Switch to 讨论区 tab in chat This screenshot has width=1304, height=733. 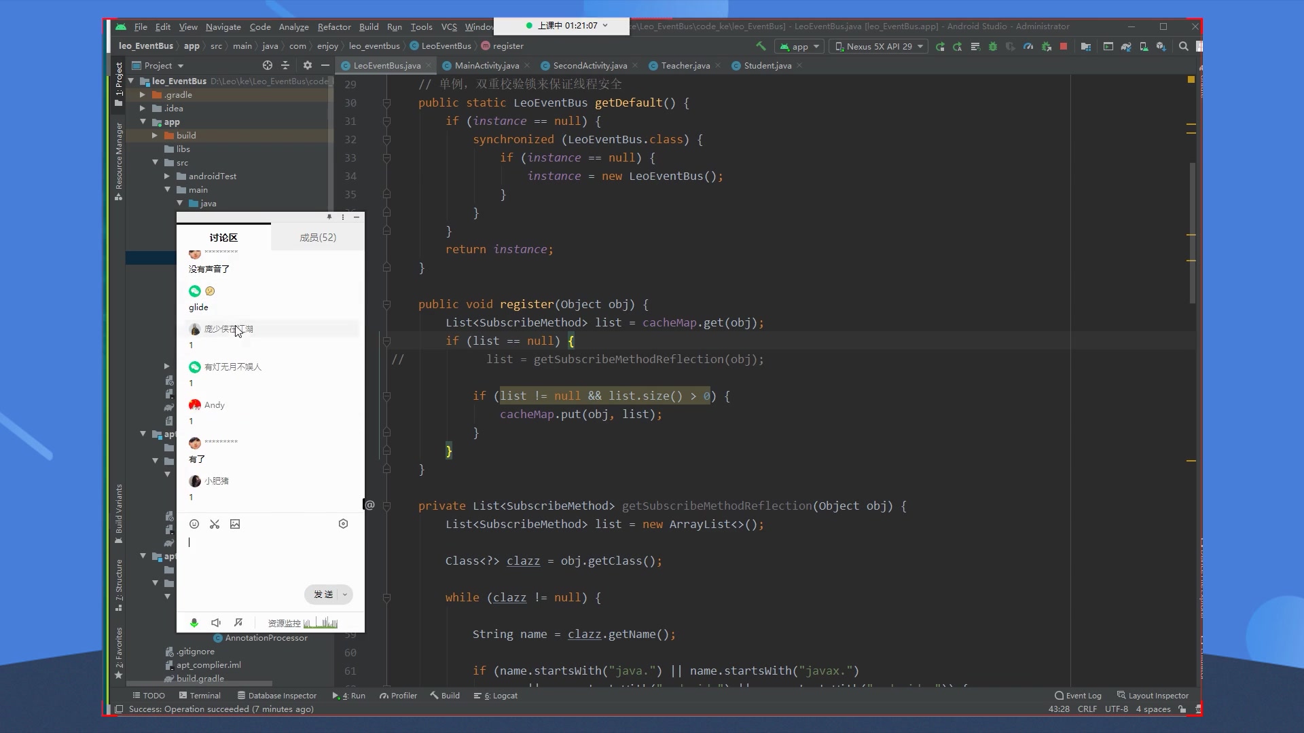coord(224,236)
